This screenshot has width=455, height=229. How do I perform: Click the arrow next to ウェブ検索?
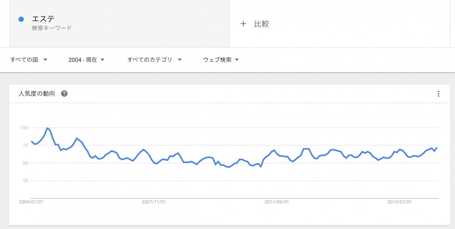pyautogui.click(x=237, y=60)
